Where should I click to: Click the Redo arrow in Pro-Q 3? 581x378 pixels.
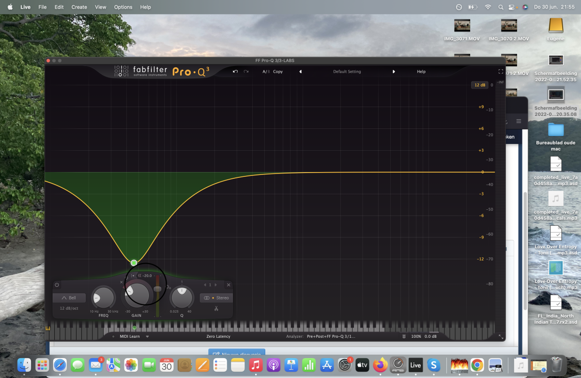click(246, 71)
